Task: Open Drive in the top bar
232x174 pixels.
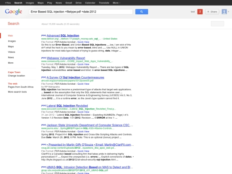Action: (79, 3)
